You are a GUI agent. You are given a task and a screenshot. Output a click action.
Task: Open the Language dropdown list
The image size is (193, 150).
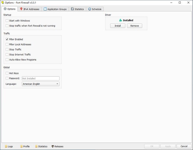coord(41,84)
